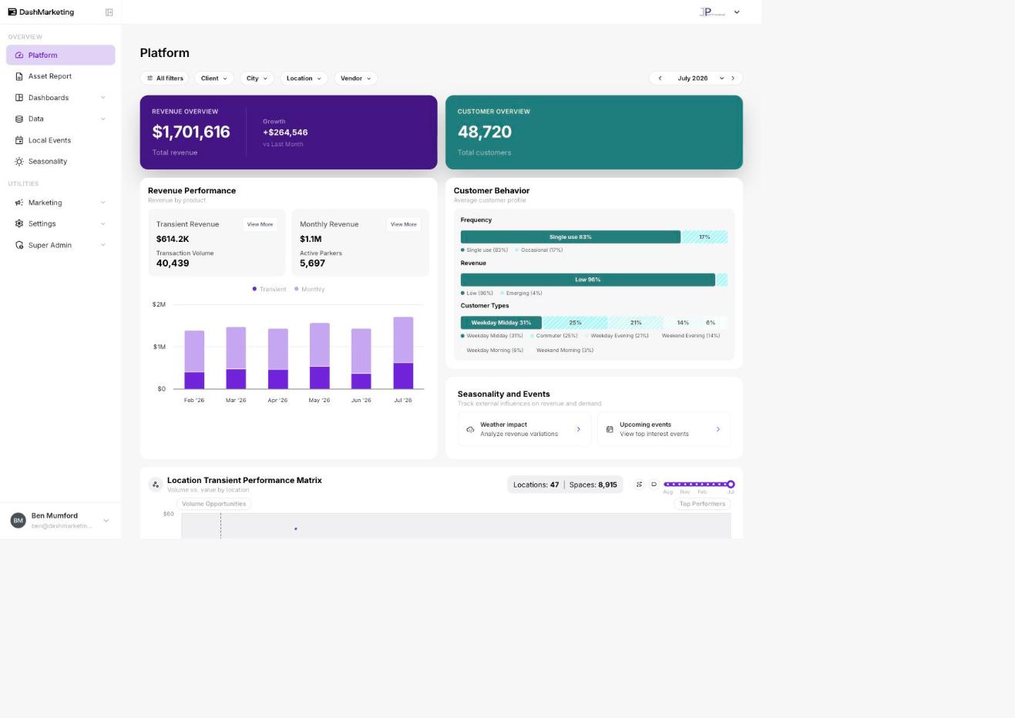Viewport: 1015px width, 718px height.
Task: Open the Asset Report page icon
Action: pos(19,76)
